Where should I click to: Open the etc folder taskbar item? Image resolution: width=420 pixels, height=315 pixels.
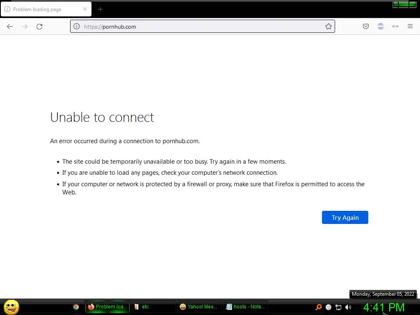coord(153,307)
